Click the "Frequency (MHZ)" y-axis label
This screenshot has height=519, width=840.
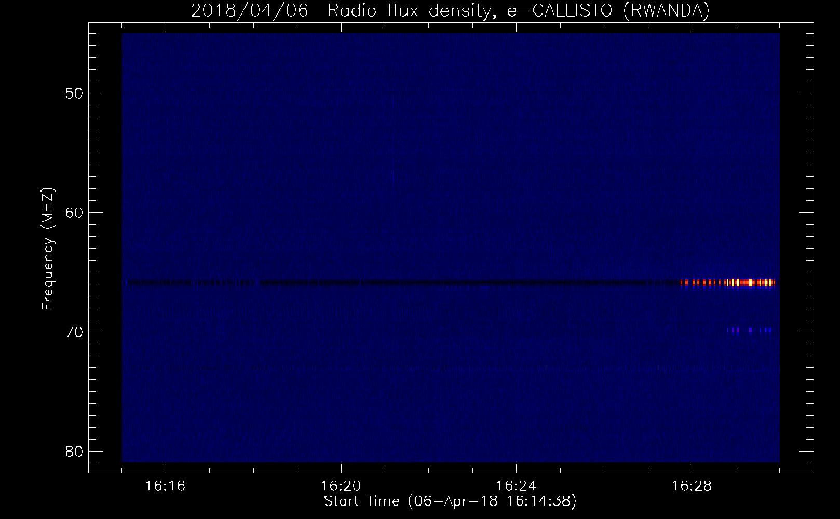point(48,249)
